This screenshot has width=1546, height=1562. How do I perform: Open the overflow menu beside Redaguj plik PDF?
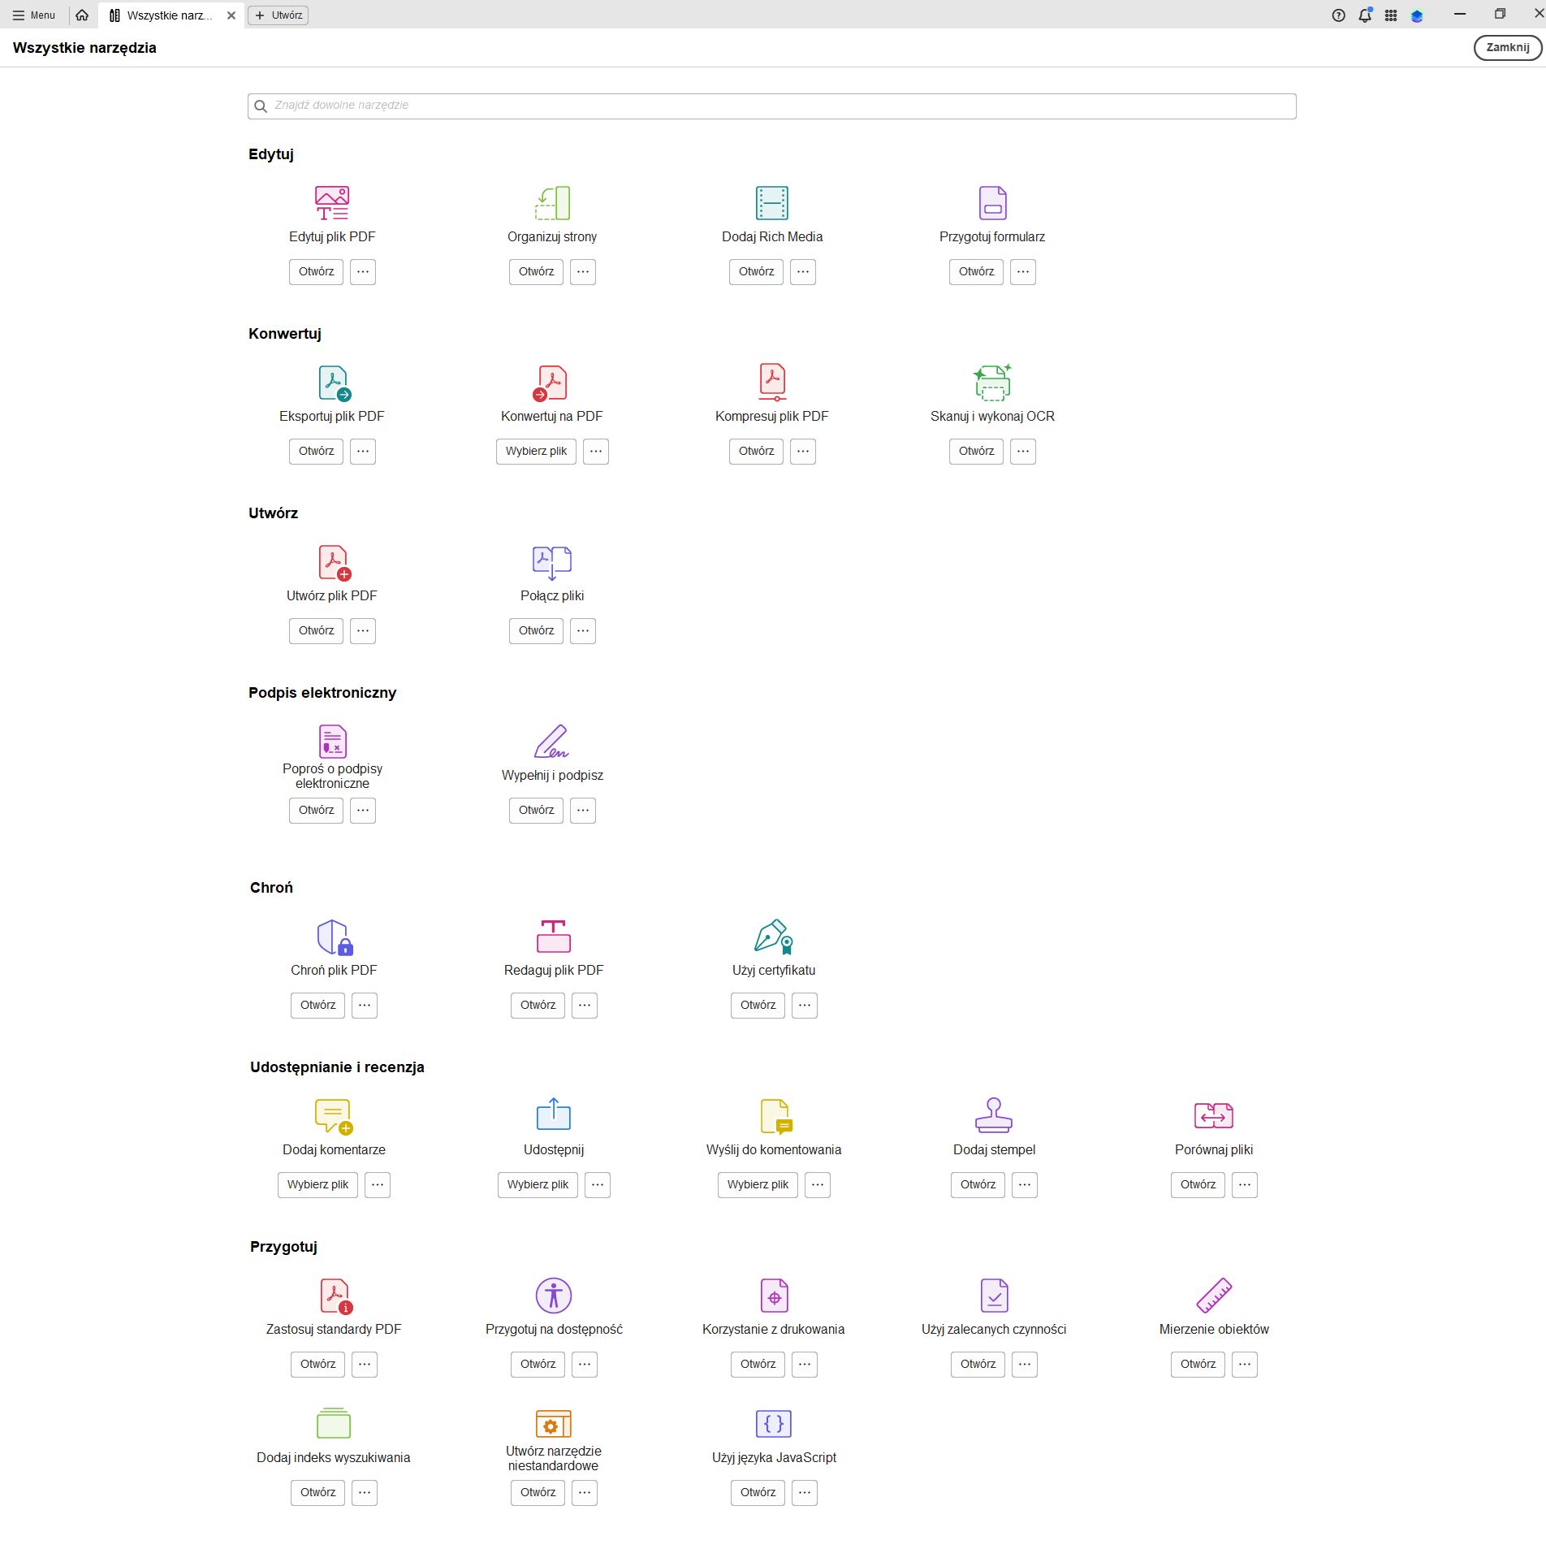tap(584, 1006)
